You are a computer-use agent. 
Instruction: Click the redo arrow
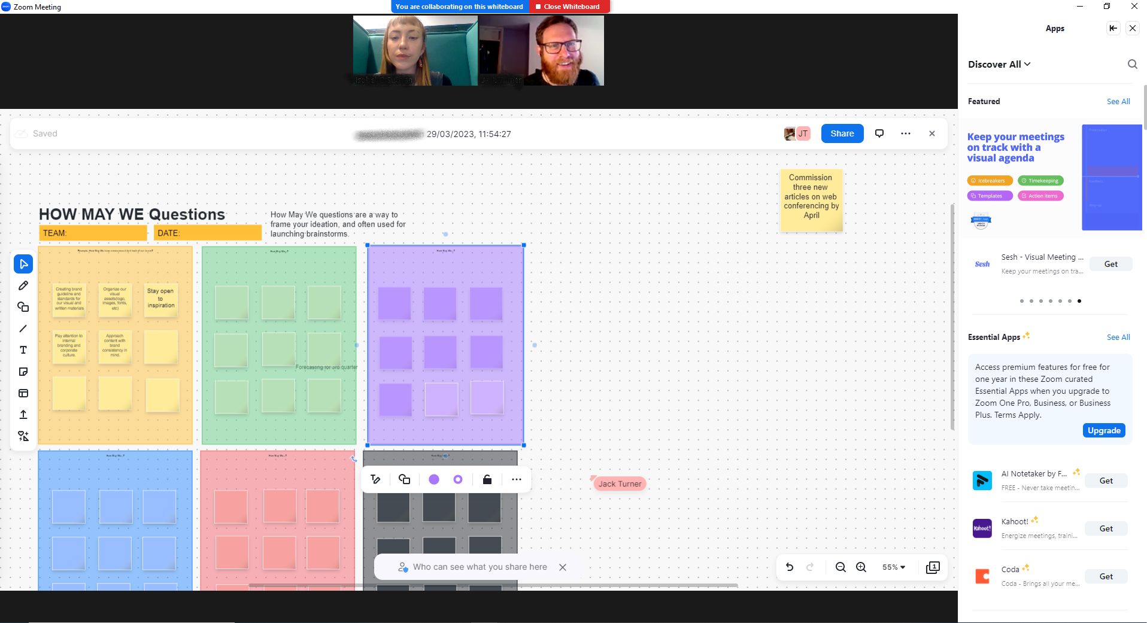click(810, 567)
